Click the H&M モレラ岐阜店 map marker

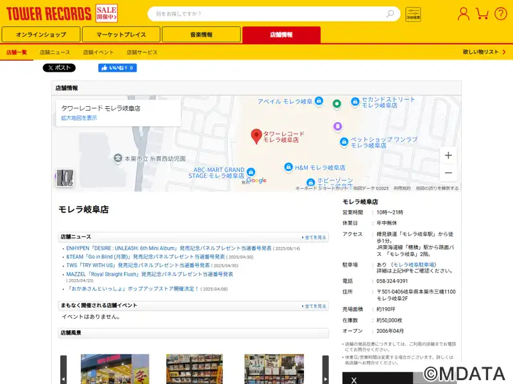tap(288, 167)
